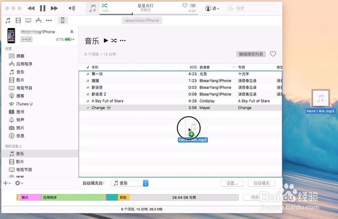Open the 自动填充自 音乐 dropdown
The height and width of the screenshot is (219, 338).
130,183
